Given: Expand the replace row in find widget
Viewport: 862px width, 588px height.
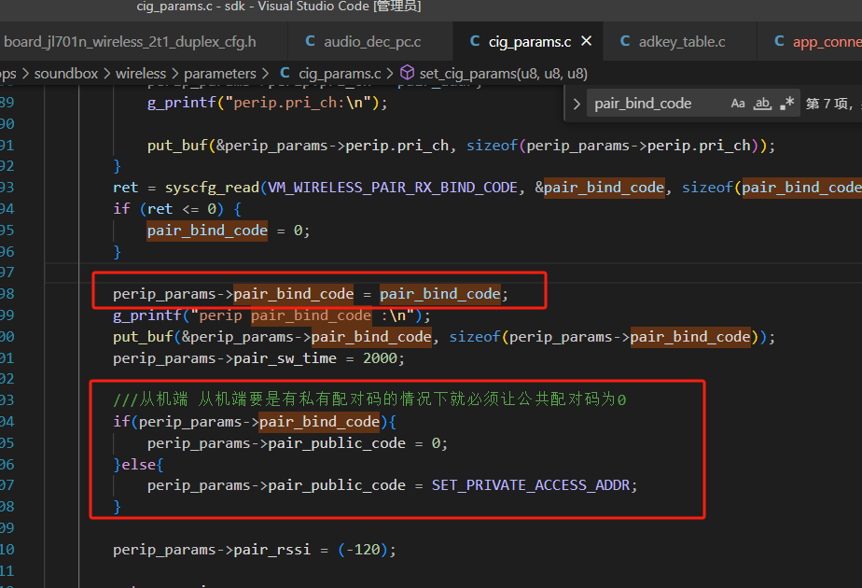Looking at the screenshot, I should pos(577,104).
